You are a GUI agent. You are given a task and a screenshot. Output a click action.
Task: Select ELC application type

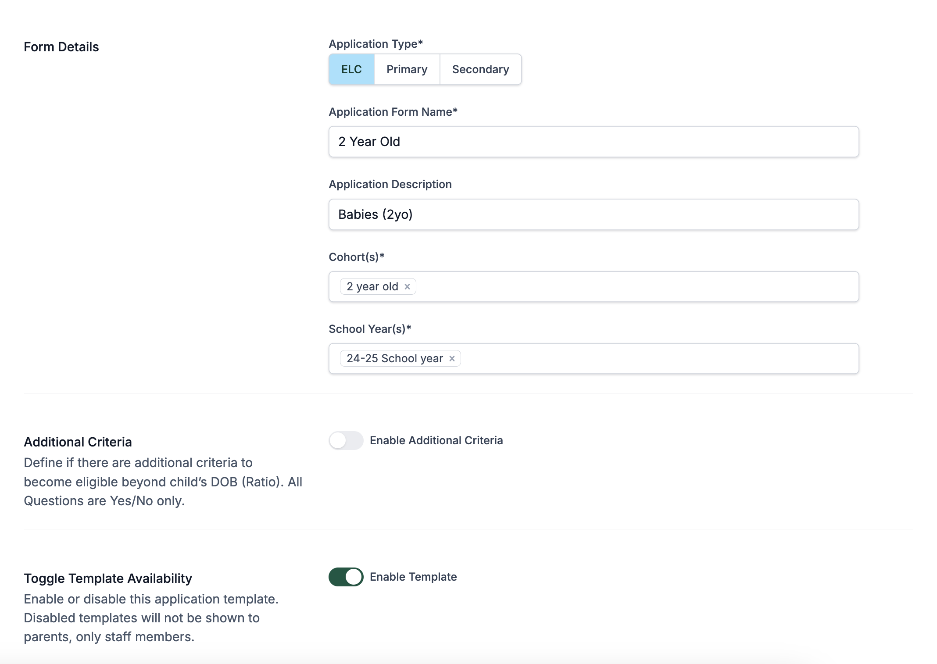(x=351, y=69)
